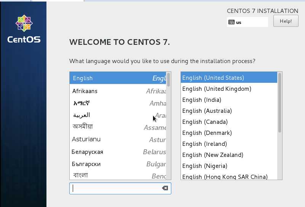The width and height of the screenshot is (305, 207).
Task: Select Afrikaans in the language list
Action: click(118, 91)
